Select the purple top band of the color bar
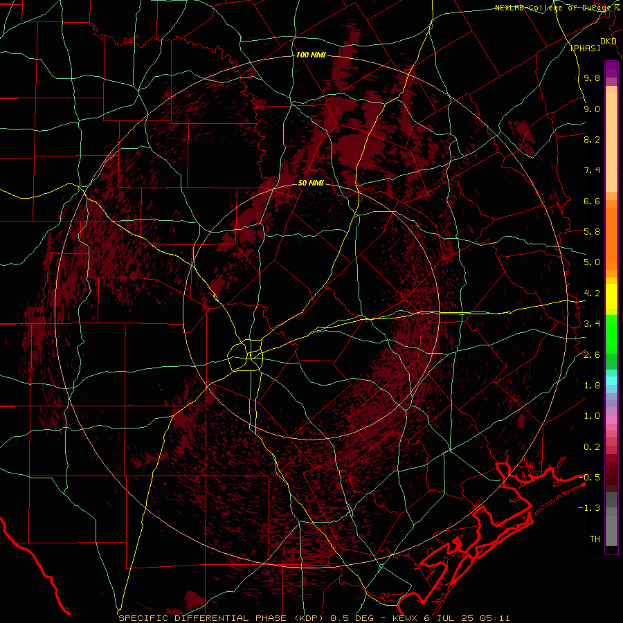Image resolution: width=623 pixels, height=623 pixels. pos(611,70)
